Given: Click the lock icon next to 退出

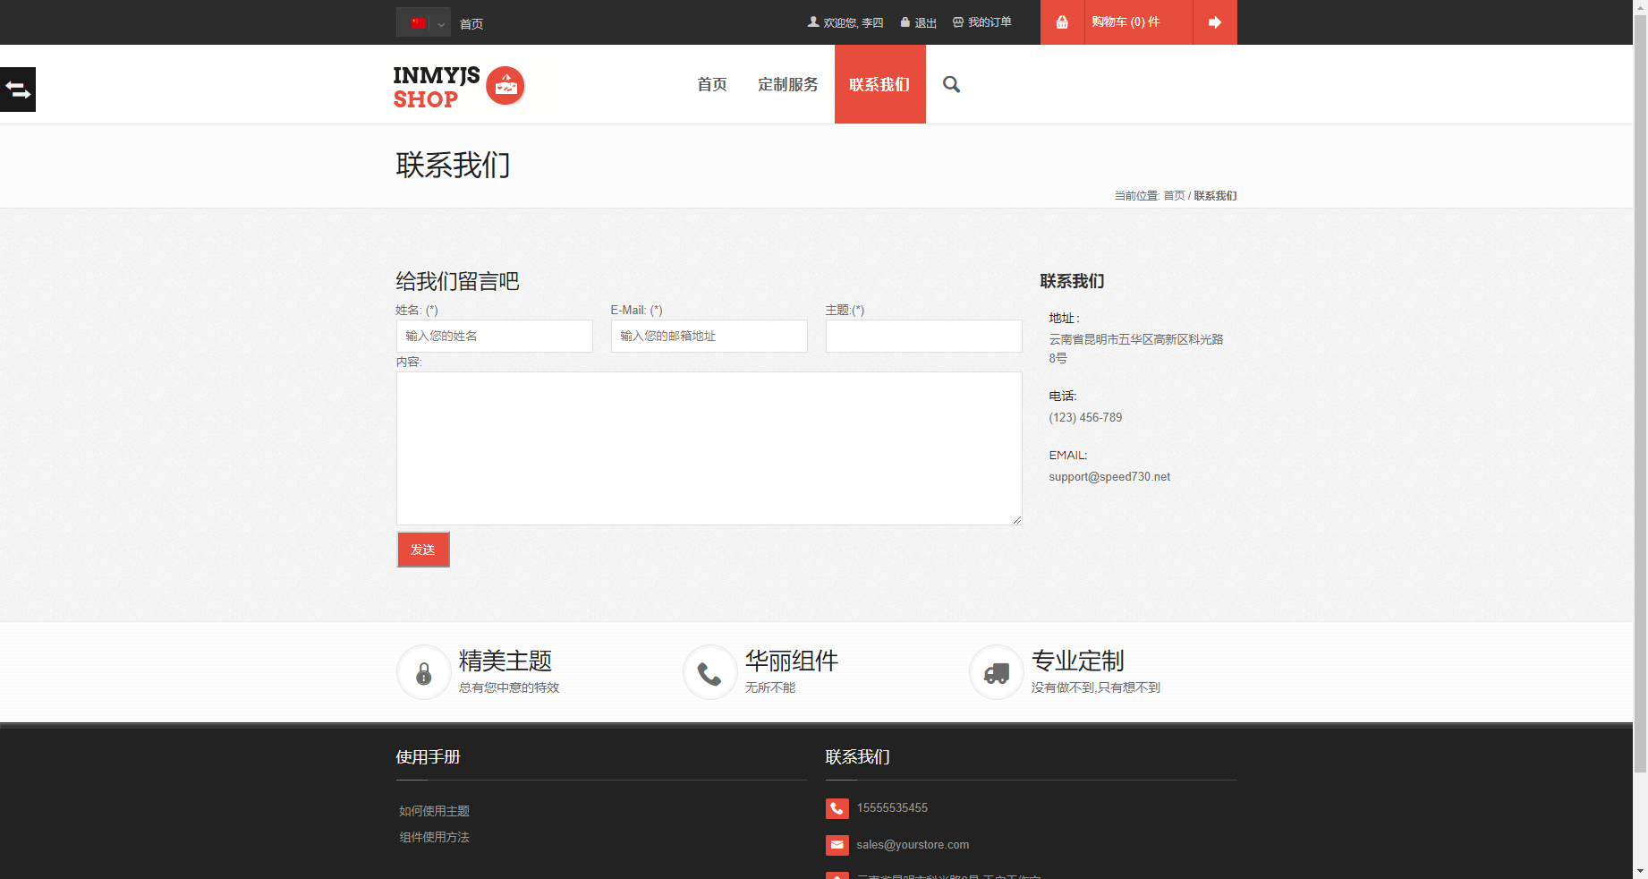Looking at the screenshot, I should pyautogui.click(x=905, y=22).
